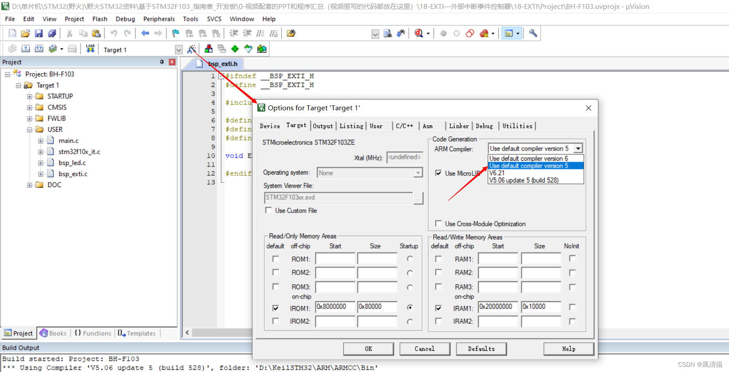Open Configuration with the wrench icon
Image resolution: width=729 pixels, height=372 pixels.
tap(533, 33)
